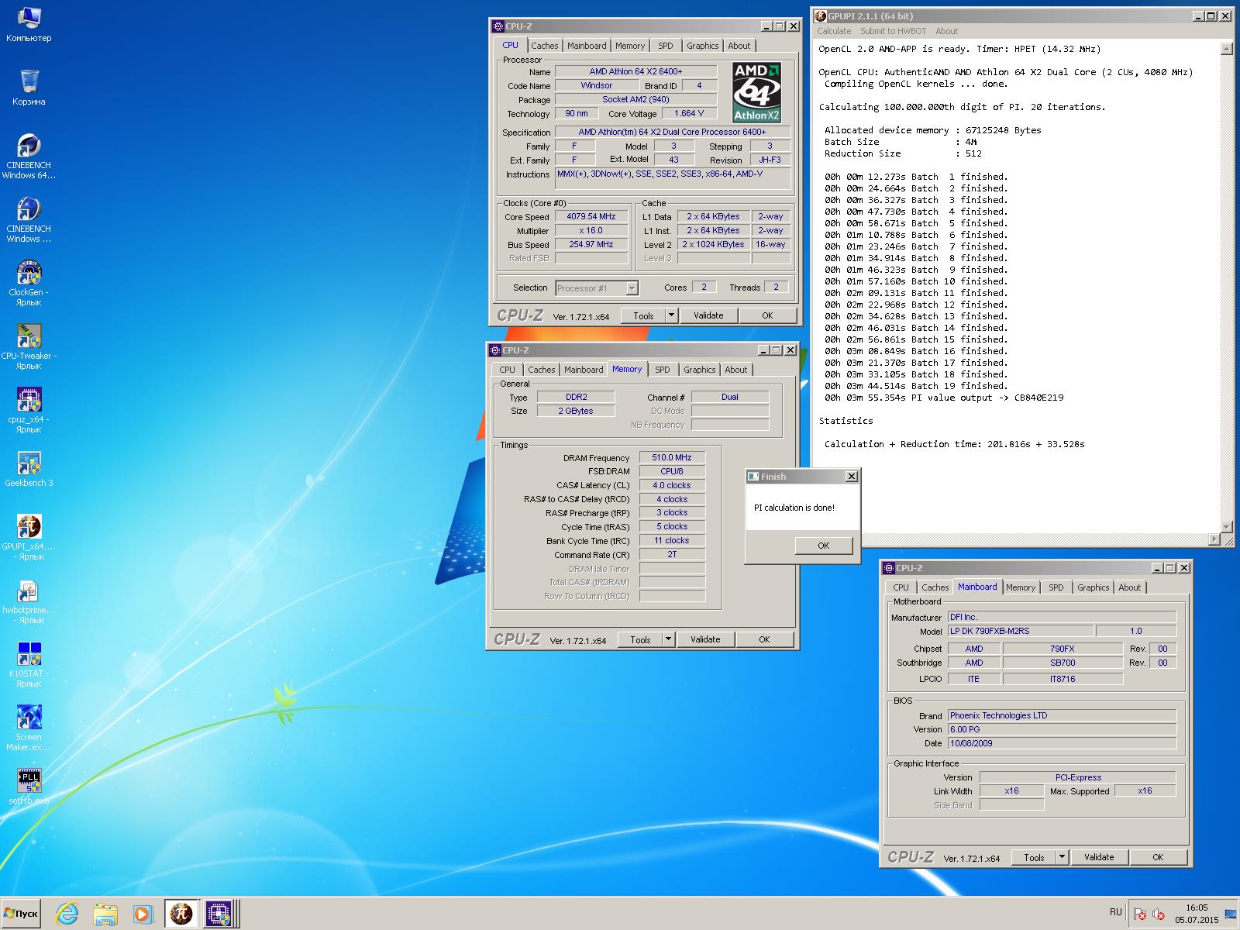Click the Core Speed 4079.54 MHz field

pyautogui.click(x=591, y=217)
